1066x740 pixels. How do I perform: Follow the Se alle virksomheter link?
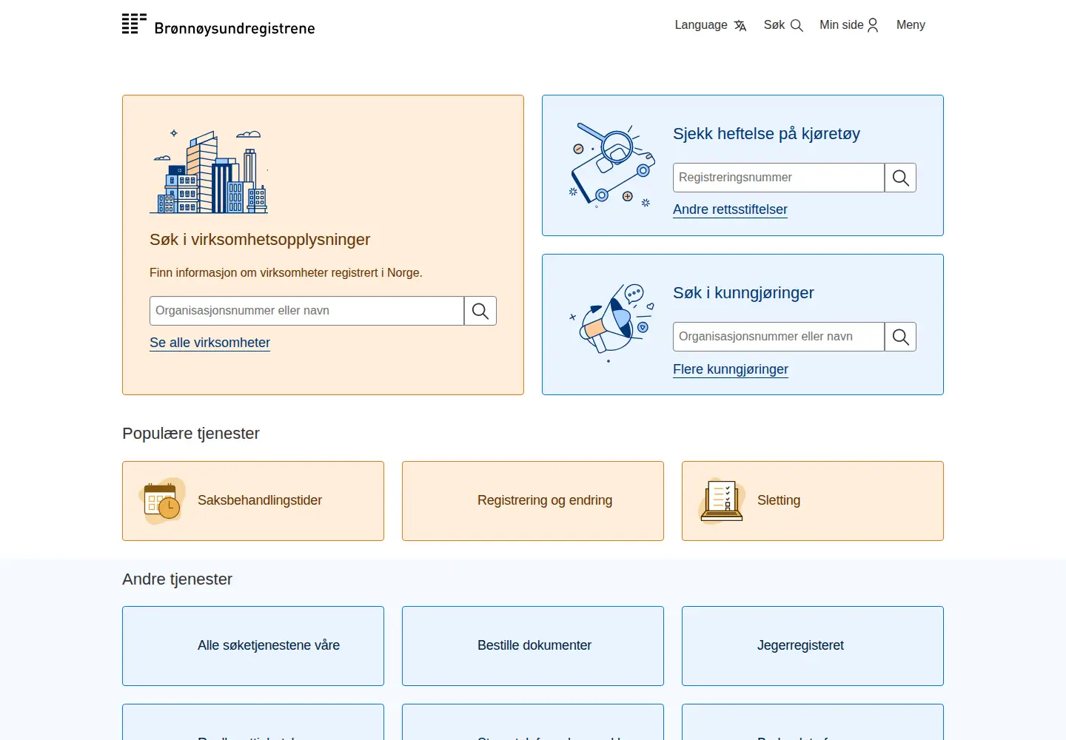(x=209, y=343)
